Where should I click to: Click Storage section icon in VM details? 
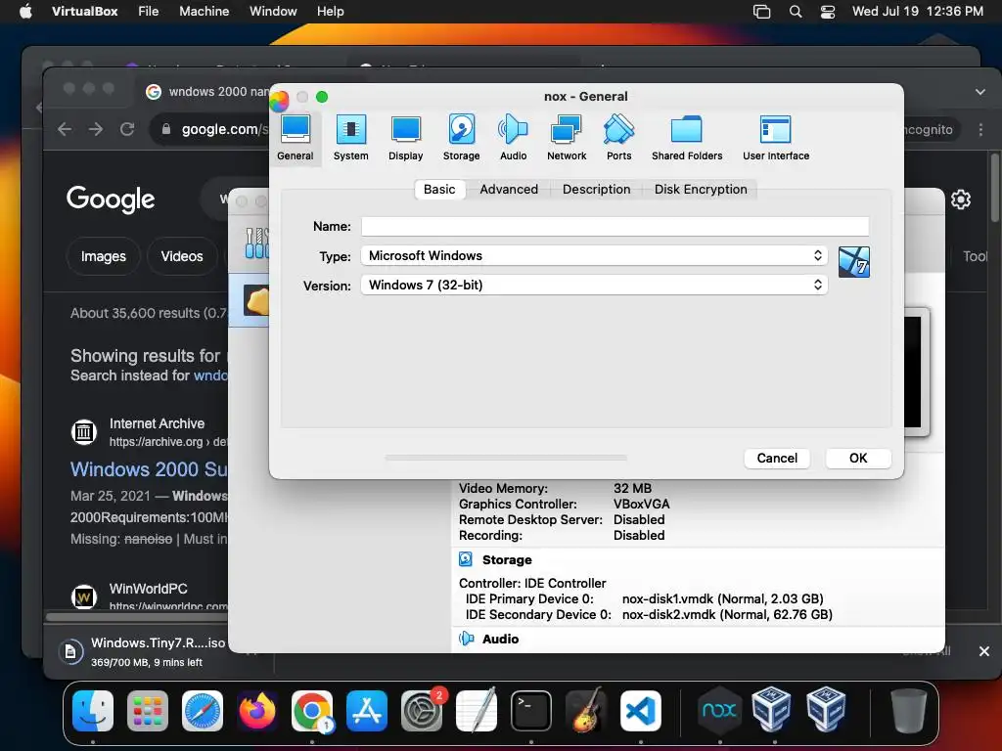[466, 559]
